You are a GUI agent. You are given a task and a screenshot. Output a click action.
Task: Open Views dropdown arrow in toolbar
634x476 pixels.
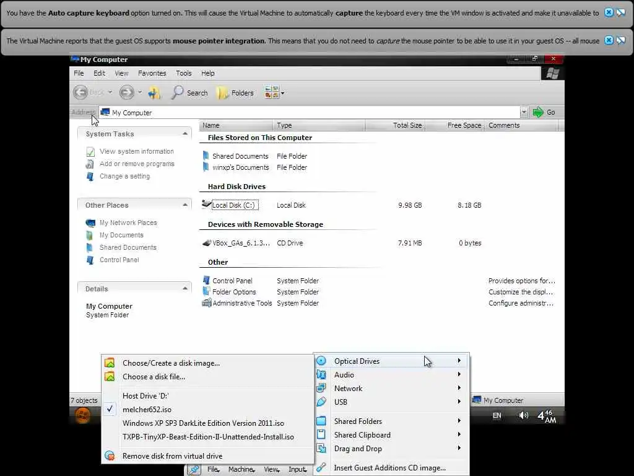pyautogui.click(x=282, y=93)
